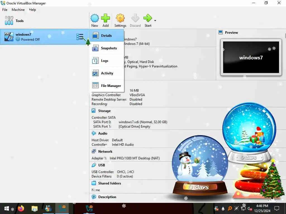This screenshot has width=286, height=214.
Task: Click the Audio speaker icon
Action: [94, 133]
